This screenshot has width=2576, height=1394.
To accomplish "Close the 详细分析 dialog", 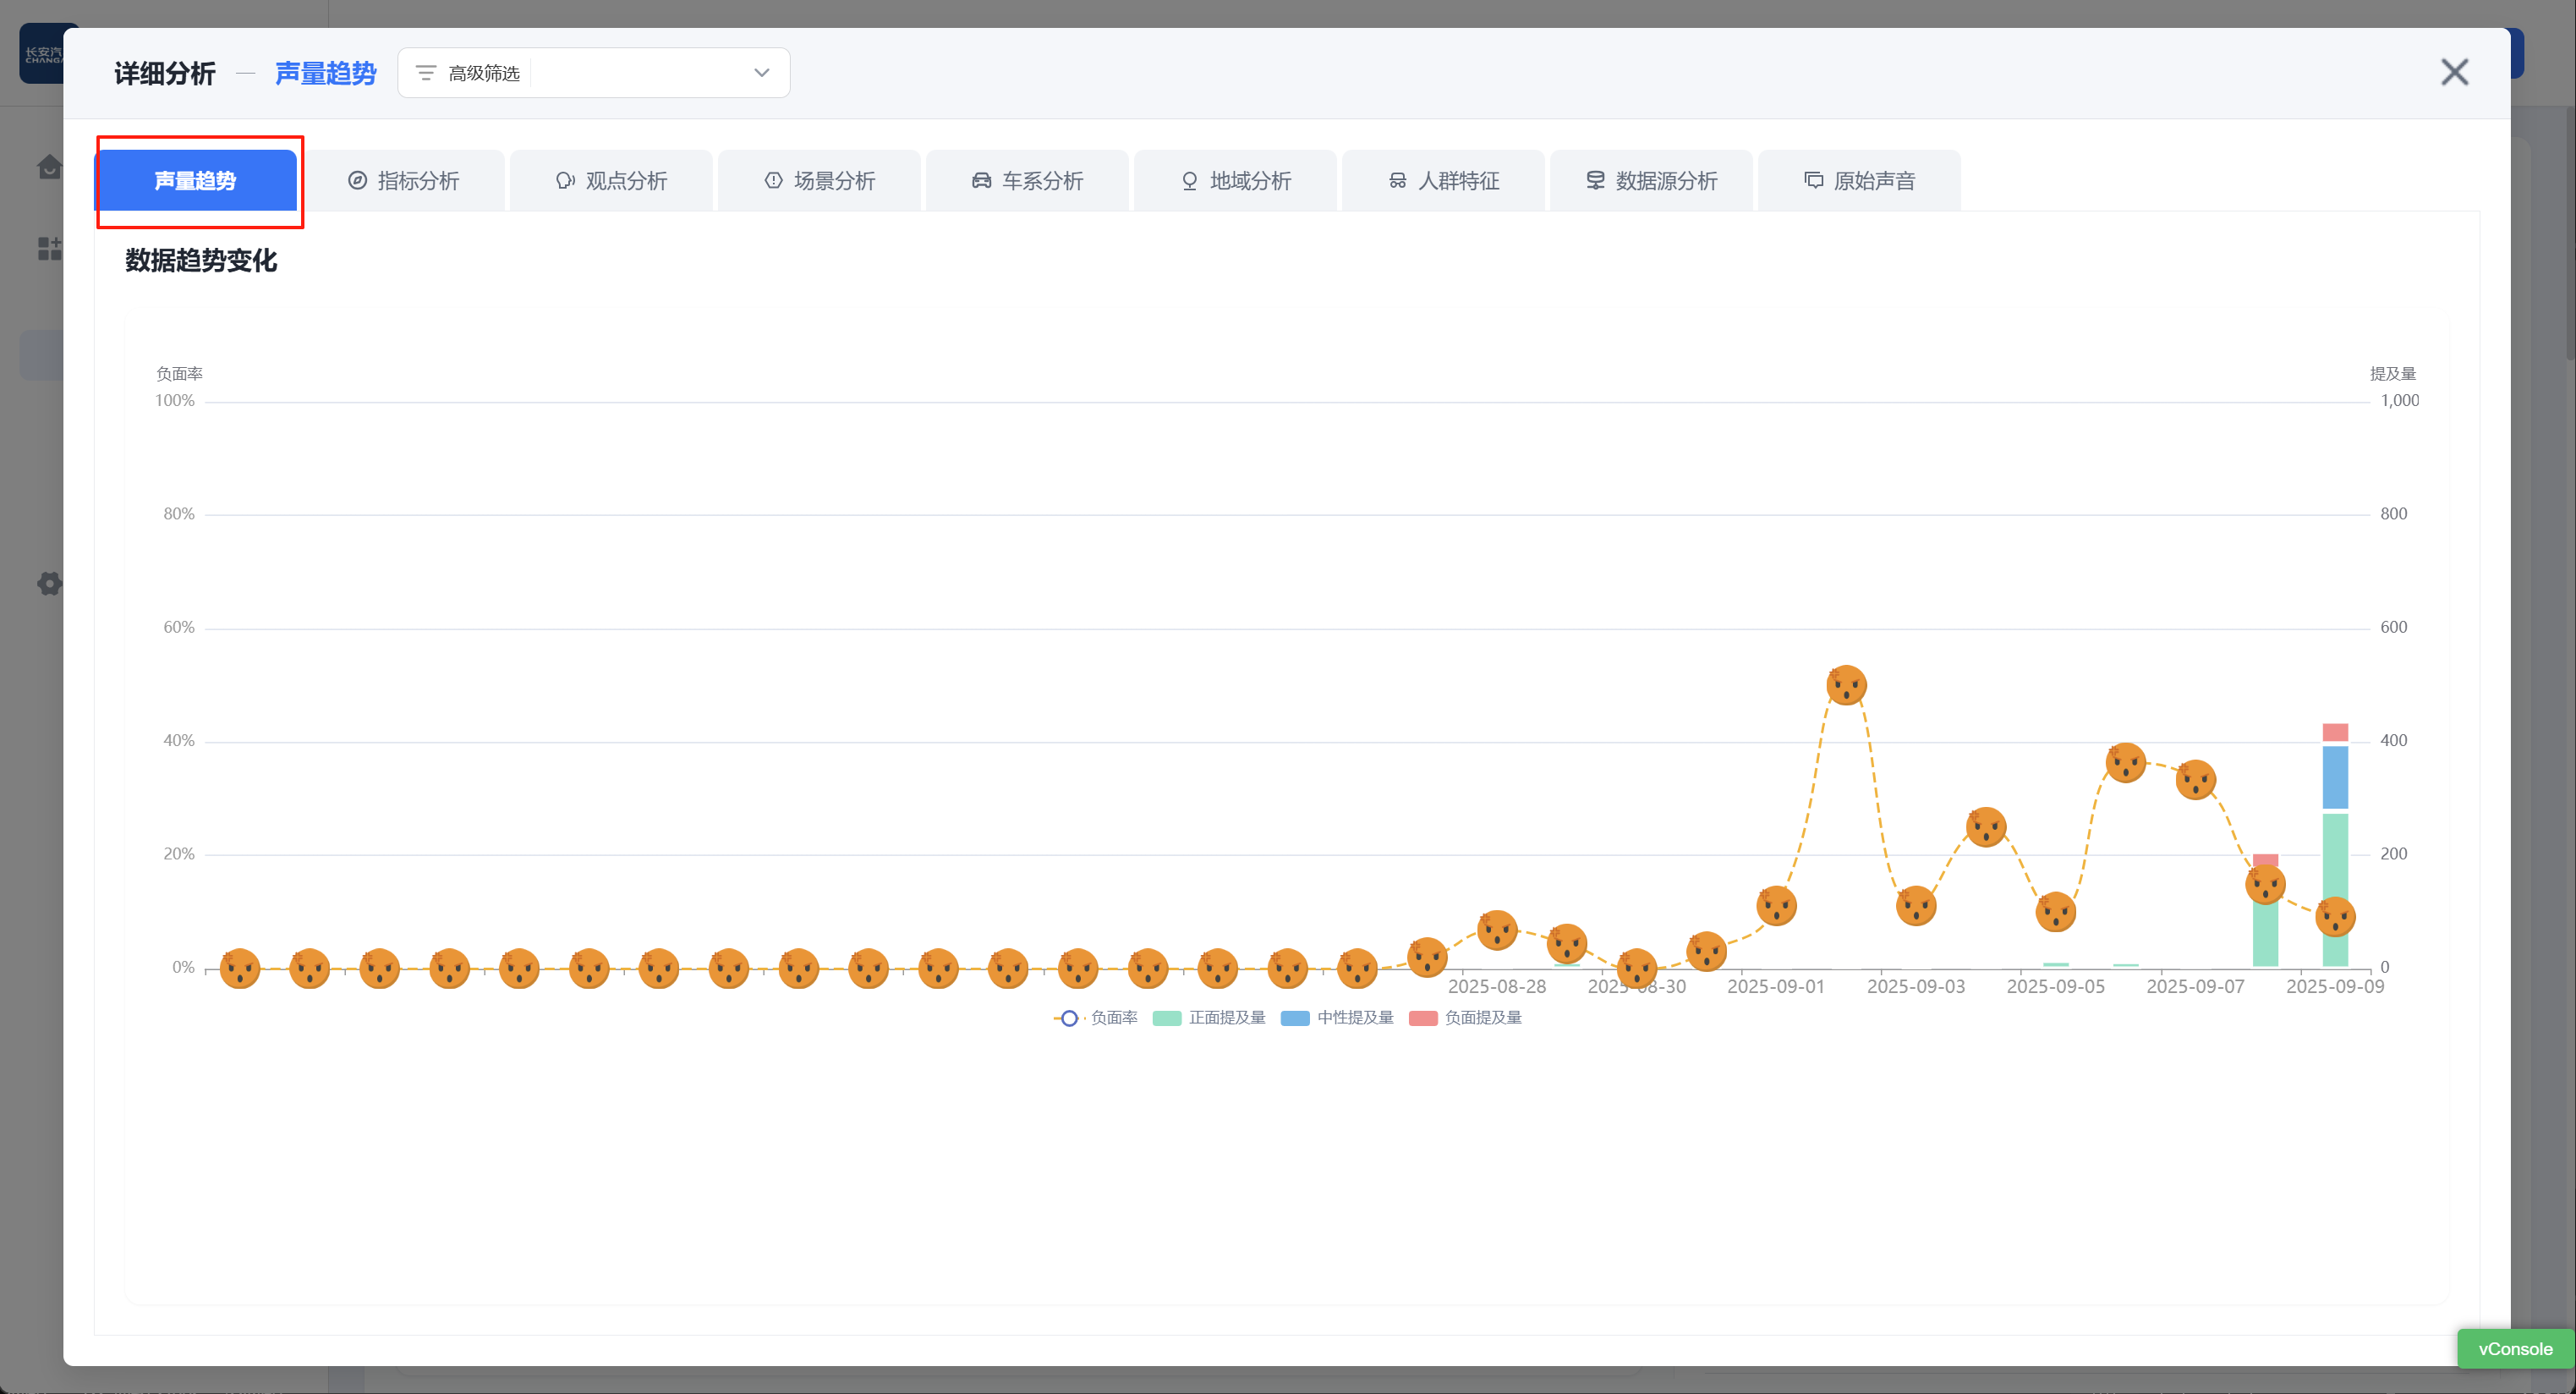I will pyautogui.click(x=2454, y=72).
